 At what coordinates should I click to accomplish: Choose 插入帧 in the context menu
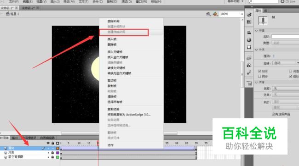coord(112,39)
